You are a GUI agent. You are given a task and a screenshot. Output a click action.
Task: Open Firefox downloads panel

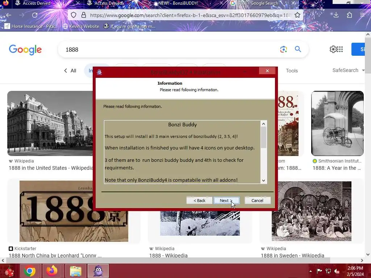(336, 15)
